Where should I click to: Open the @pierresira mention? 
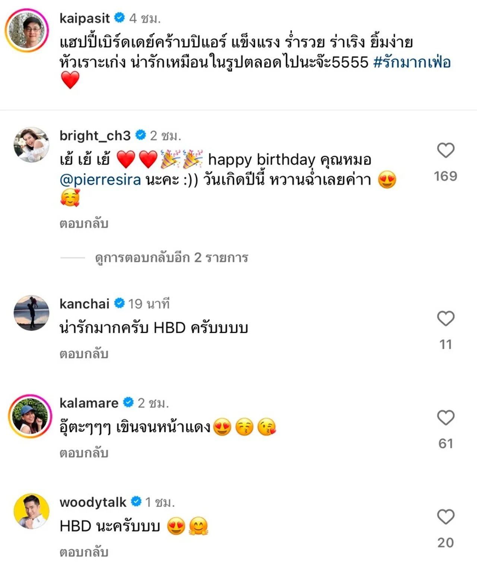(x=100, y=180)
